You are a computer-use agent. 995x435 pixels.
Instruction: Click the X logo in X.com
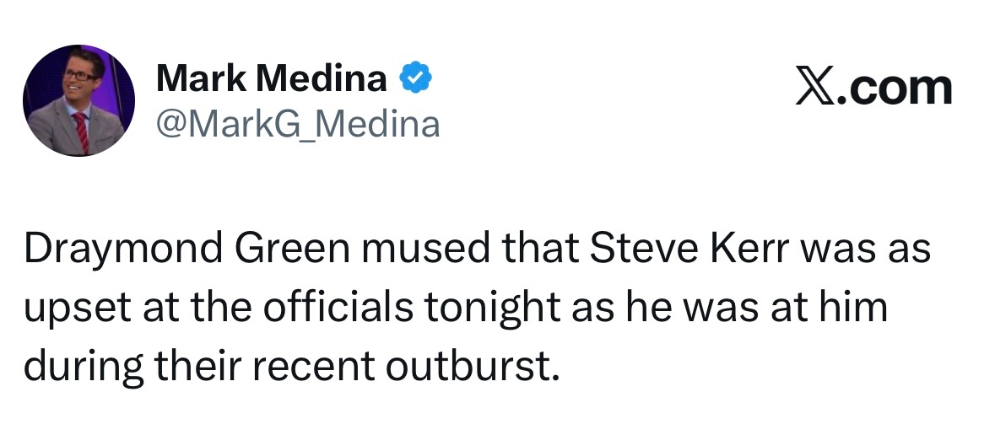tap(815, 89)
